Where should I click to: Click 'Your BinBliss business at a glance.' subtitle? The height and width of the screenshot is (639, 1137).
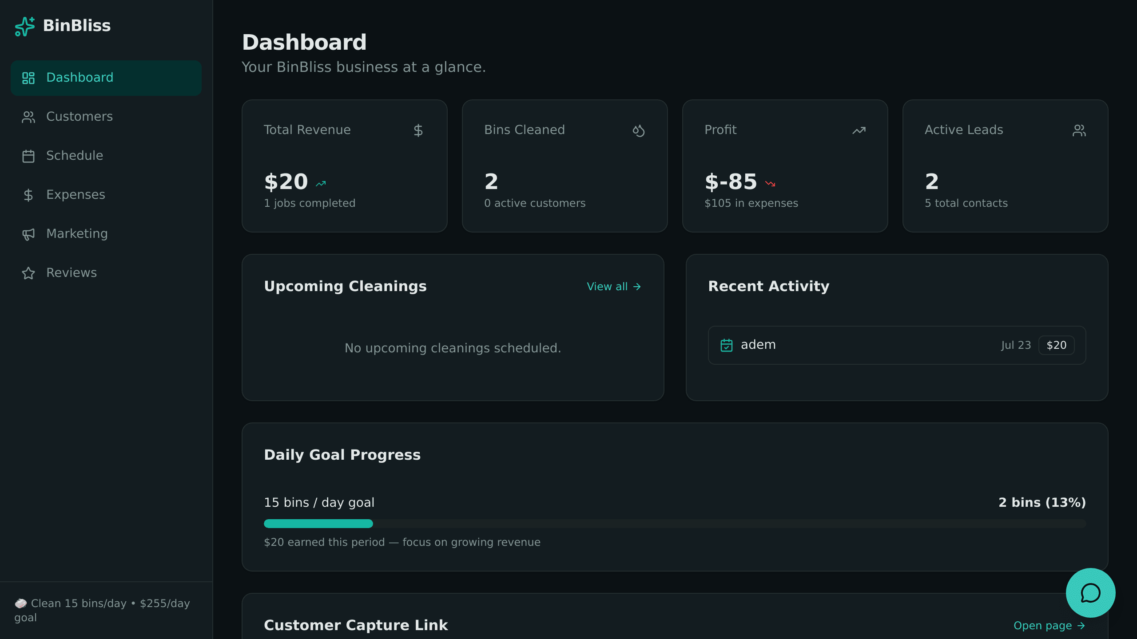[364, 67]
